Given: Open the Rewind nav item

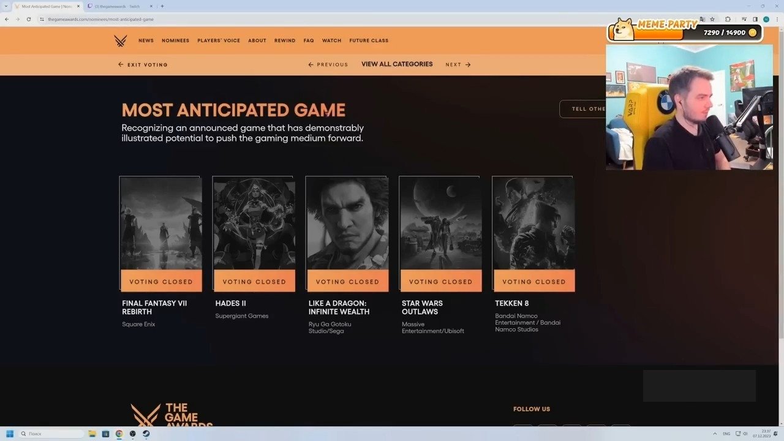Looking at the screenshot, I should pos(285,41).
